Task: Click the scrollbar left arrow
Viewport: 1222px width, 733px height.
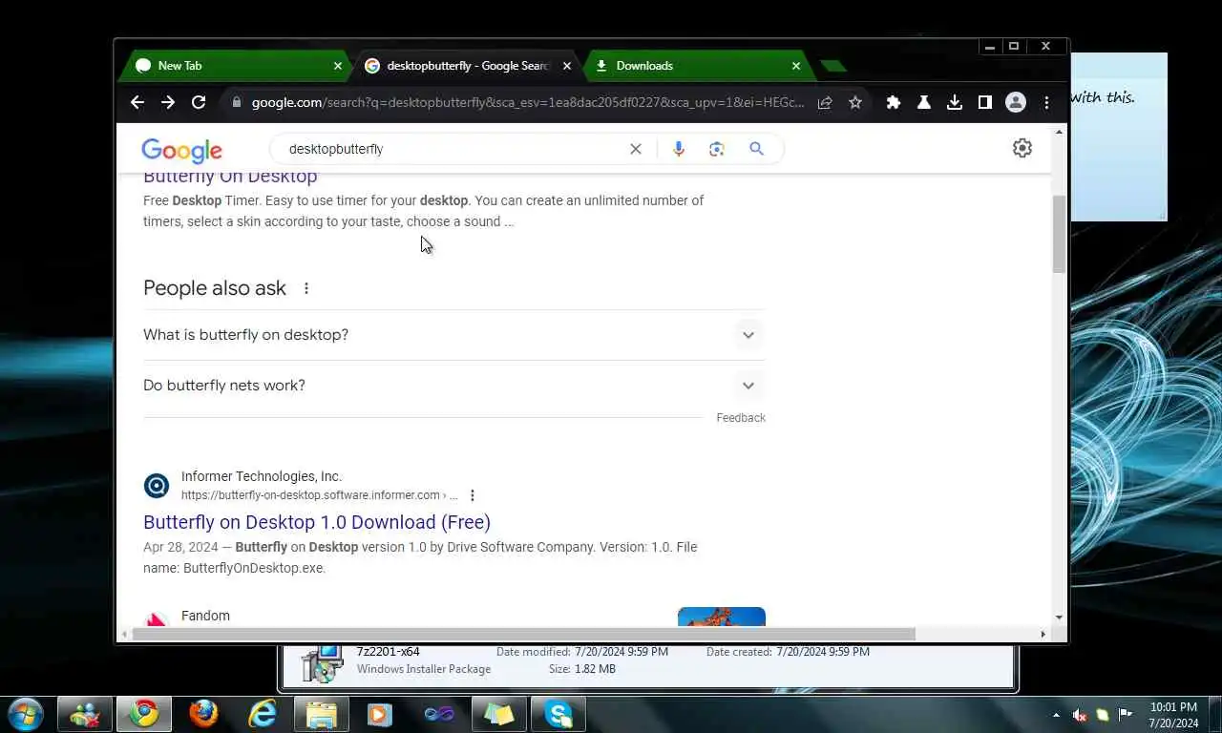Action: coord(124,634)
